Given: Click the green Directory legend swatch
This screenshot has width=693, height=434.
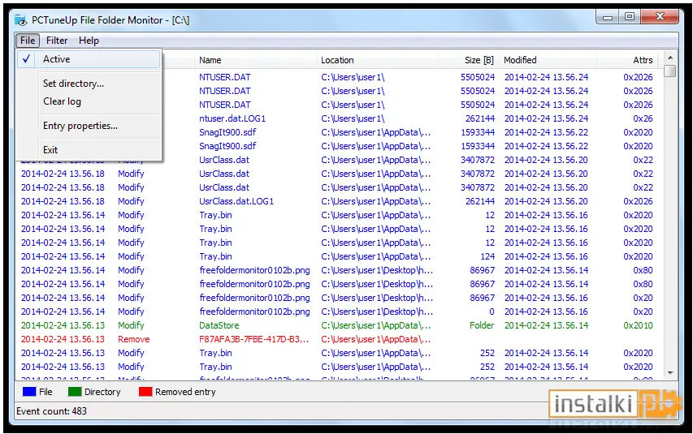Looking at the screenshot, I should click(x=75, y=392).
